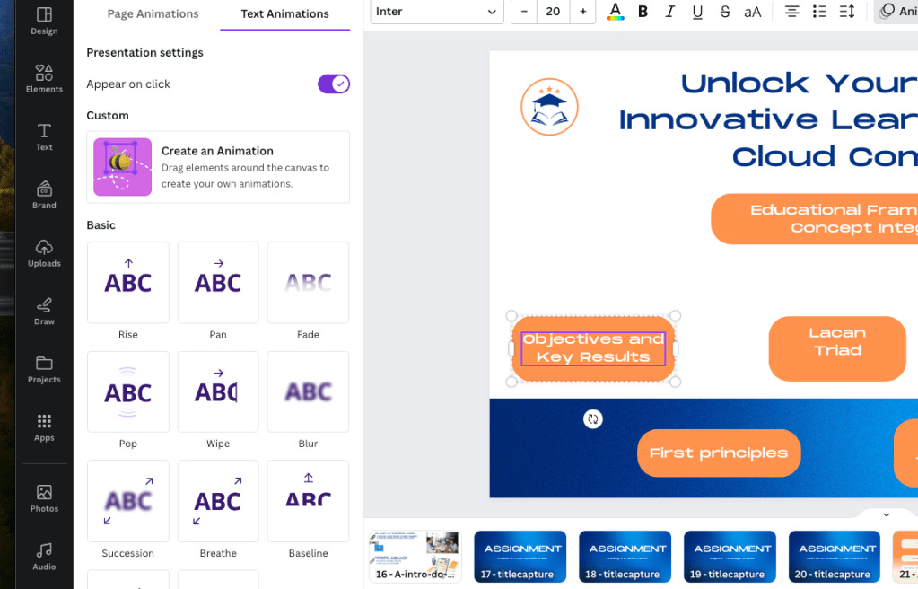The width and height of the screenshot is (918, 589).
Task: Apply the Fade text animation
Action: pyautogui.click(x=308, y=283)
